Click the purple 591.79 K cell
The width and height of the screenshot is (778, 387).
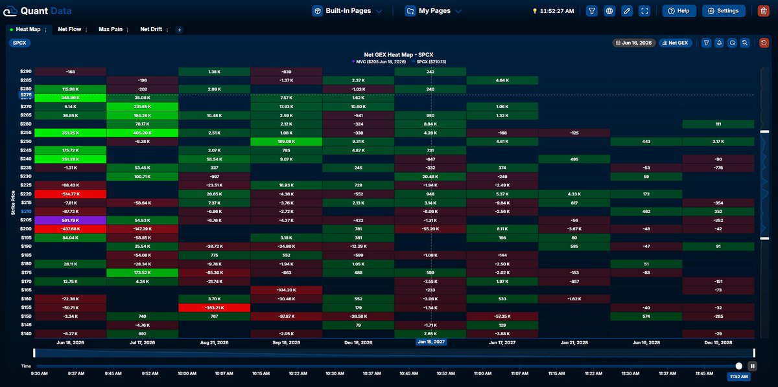(70, 220)
